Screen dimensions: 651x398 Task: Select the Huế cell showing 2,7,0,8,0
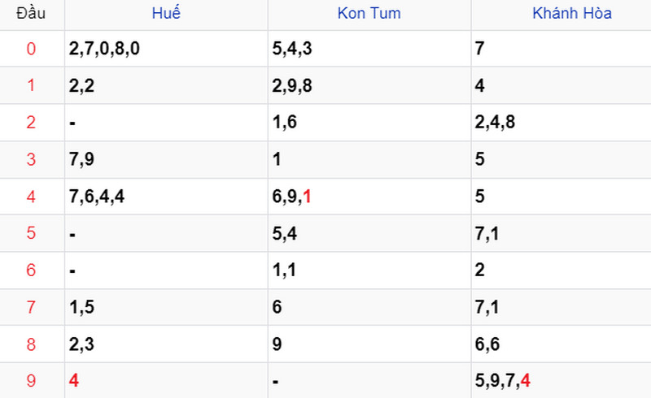coord(166,49)
